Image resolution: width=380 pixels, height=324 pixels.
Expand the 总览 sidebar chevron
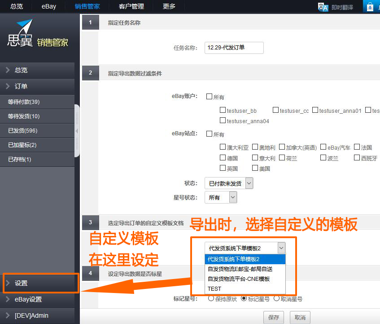[x=8, y=70]
